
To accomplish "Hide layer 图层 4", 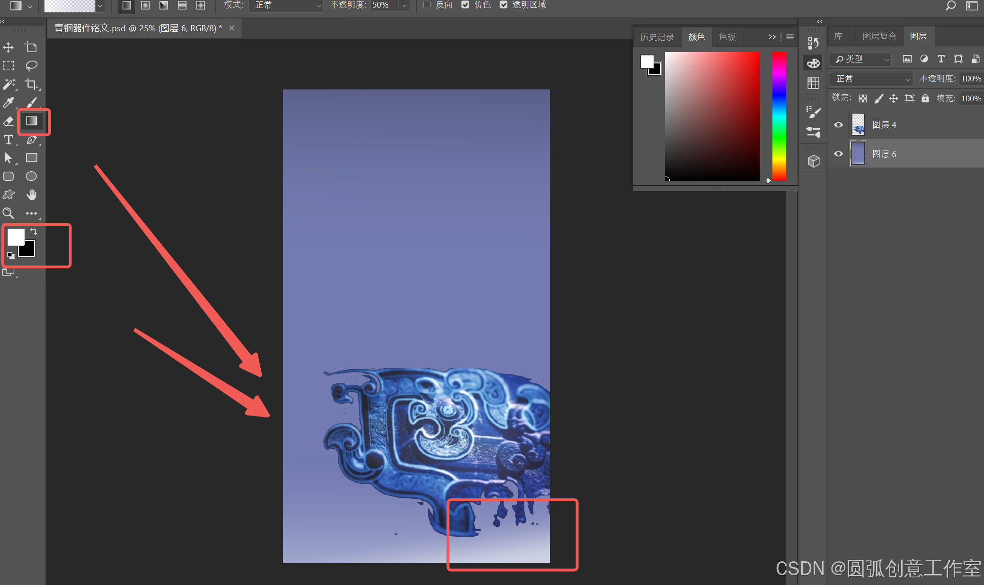I will (838, 125).
